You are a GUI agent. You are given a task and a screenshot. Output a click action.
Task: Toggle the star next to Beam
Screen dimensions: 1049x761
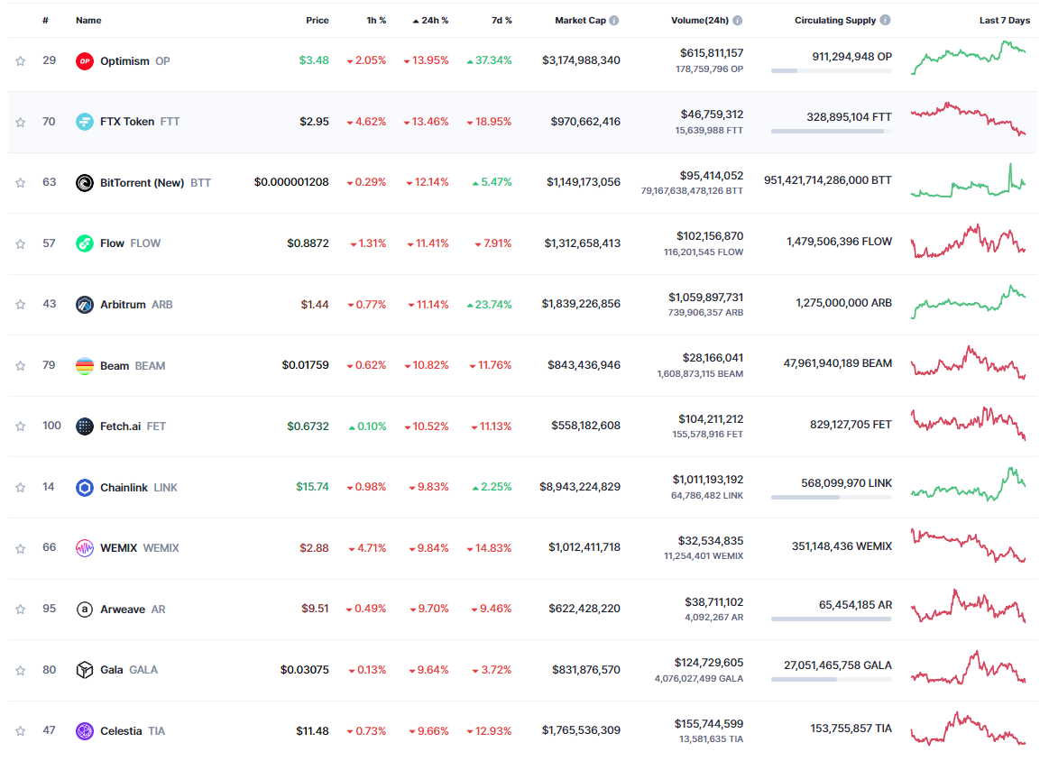(21, 366)
